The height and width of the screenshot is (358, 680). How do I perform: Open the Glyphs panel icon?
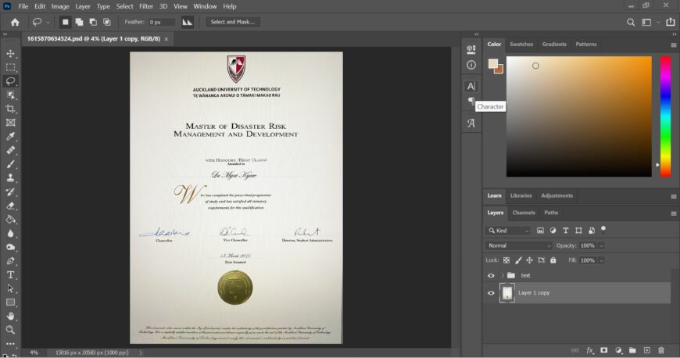point(471,124)
